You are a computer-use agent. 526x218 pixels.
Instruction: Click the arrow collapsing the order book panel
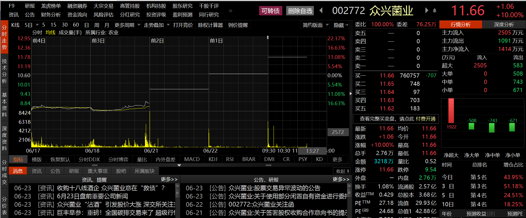(x=351, y=94)
